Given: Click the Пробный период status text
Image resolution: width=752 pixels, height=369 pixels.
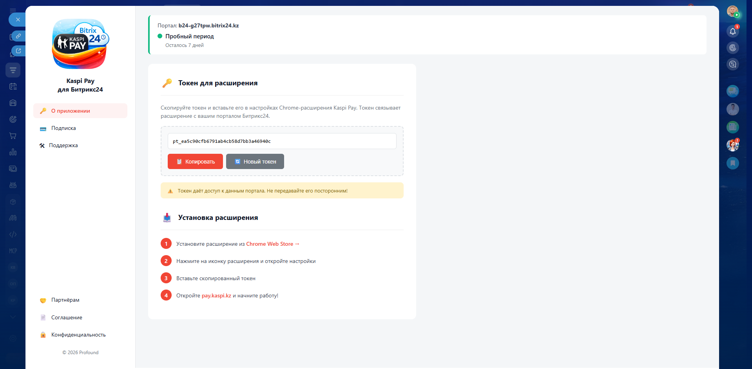Looking at the screenshot, I should pyautogui.click(x=190, y=36).
